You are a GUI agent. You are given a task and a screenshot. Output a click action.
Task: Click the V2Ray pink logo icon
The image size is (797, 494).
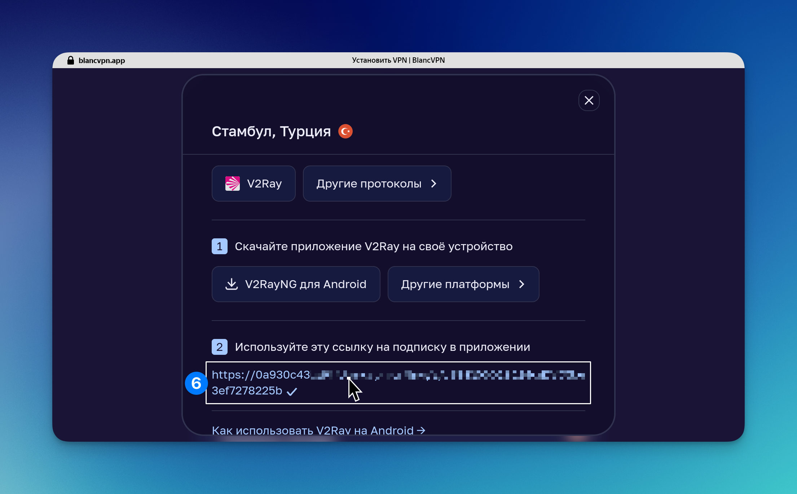233,184
